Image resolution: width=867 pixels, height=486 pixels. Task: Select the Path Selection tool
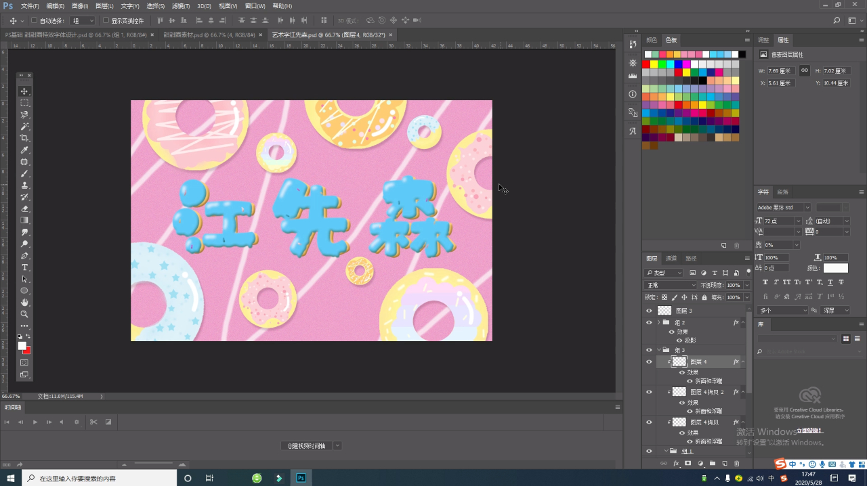pyautogui.click(x=24, y=279)
